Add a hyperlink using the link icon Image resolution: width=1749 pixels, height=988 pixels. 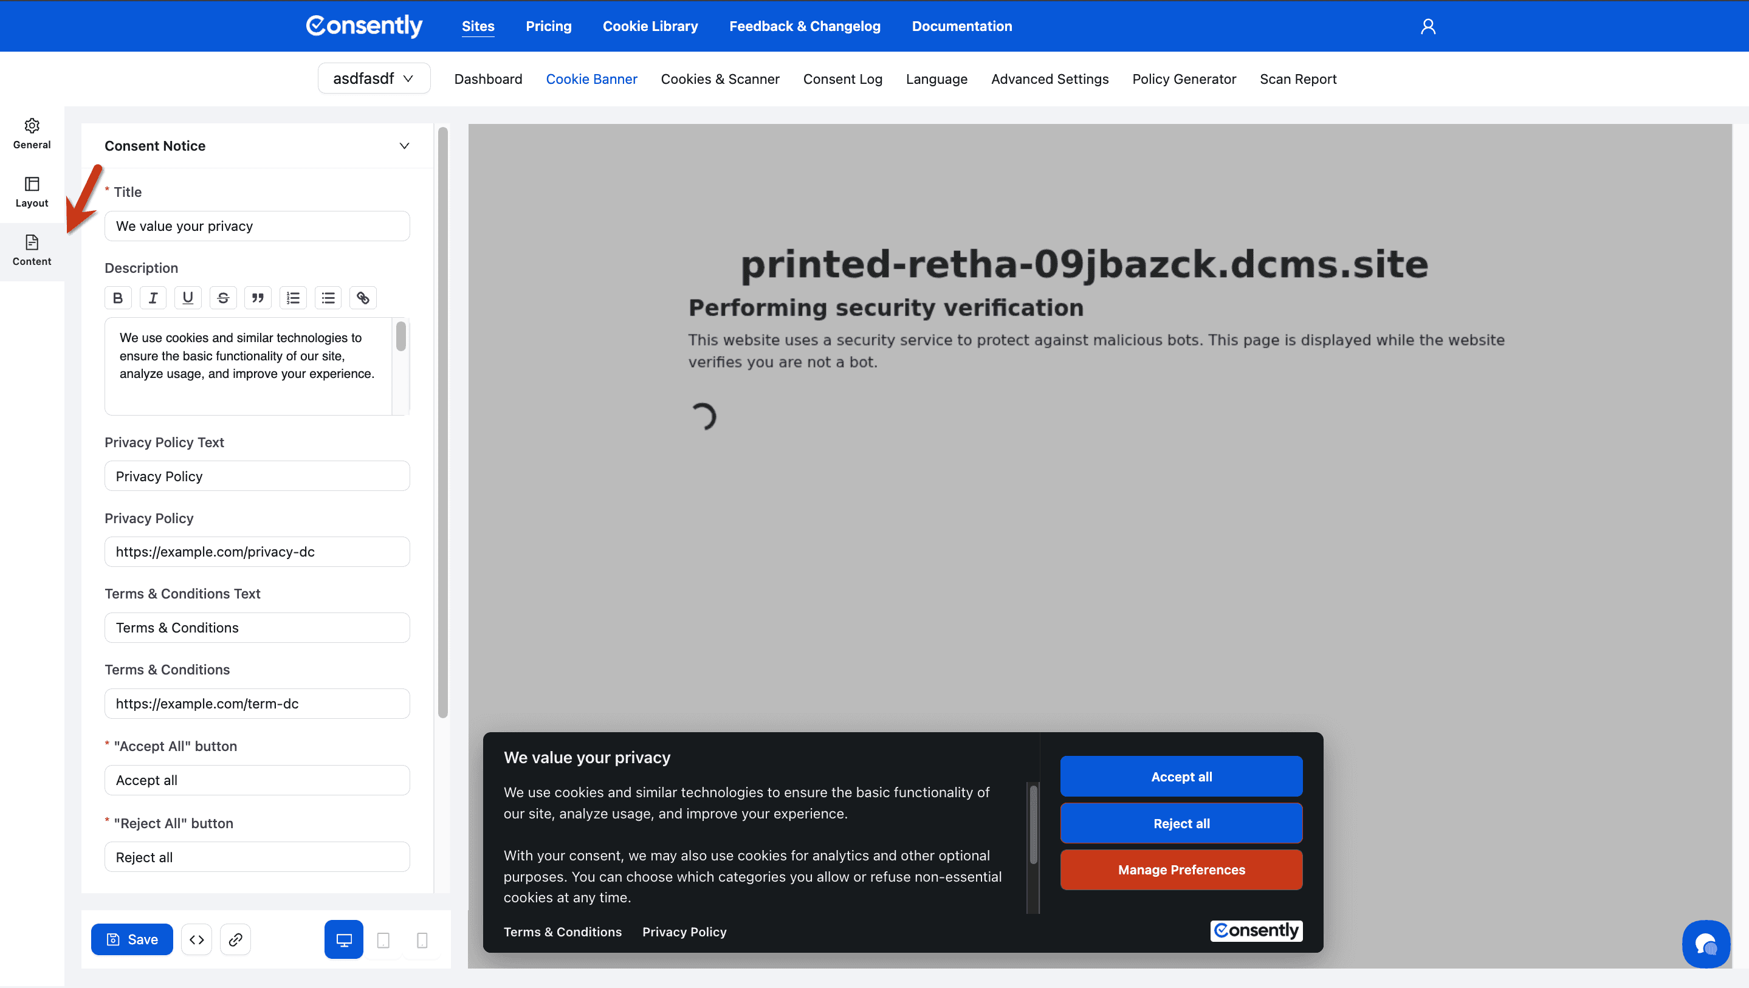(x=363, y=297)
